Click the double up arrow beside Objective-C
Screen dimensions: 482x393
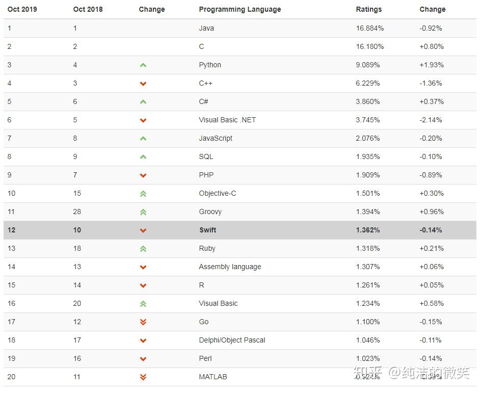(x=143, y=194)
